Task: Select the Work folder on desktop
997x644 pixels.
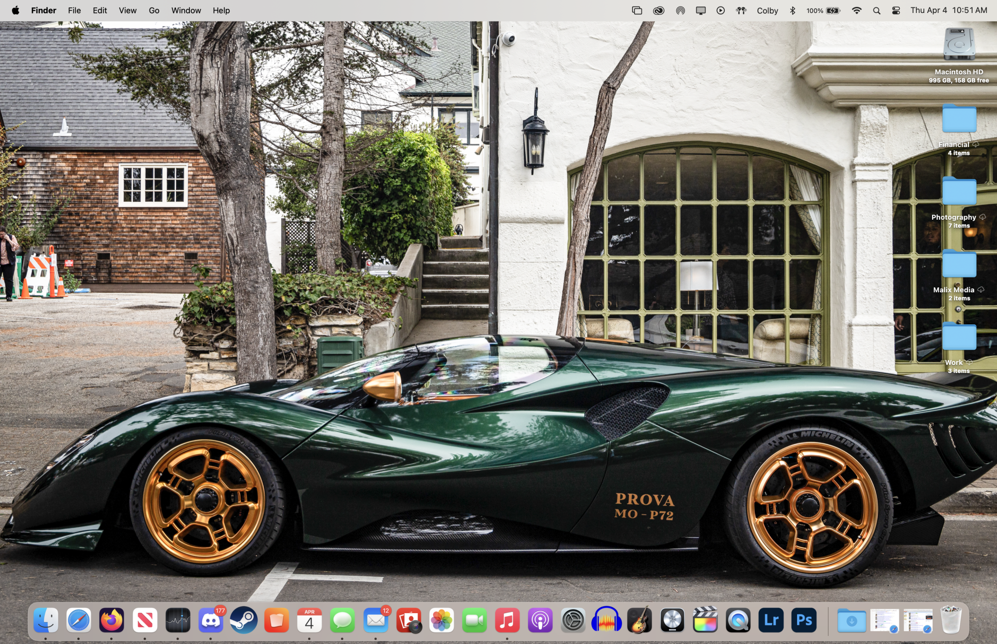Action: pos(959,337)
